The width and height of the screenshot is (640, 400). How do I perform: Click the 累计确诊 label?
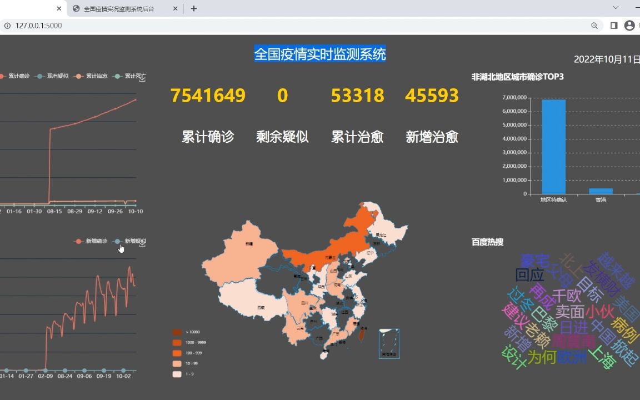tap(208, 137)
